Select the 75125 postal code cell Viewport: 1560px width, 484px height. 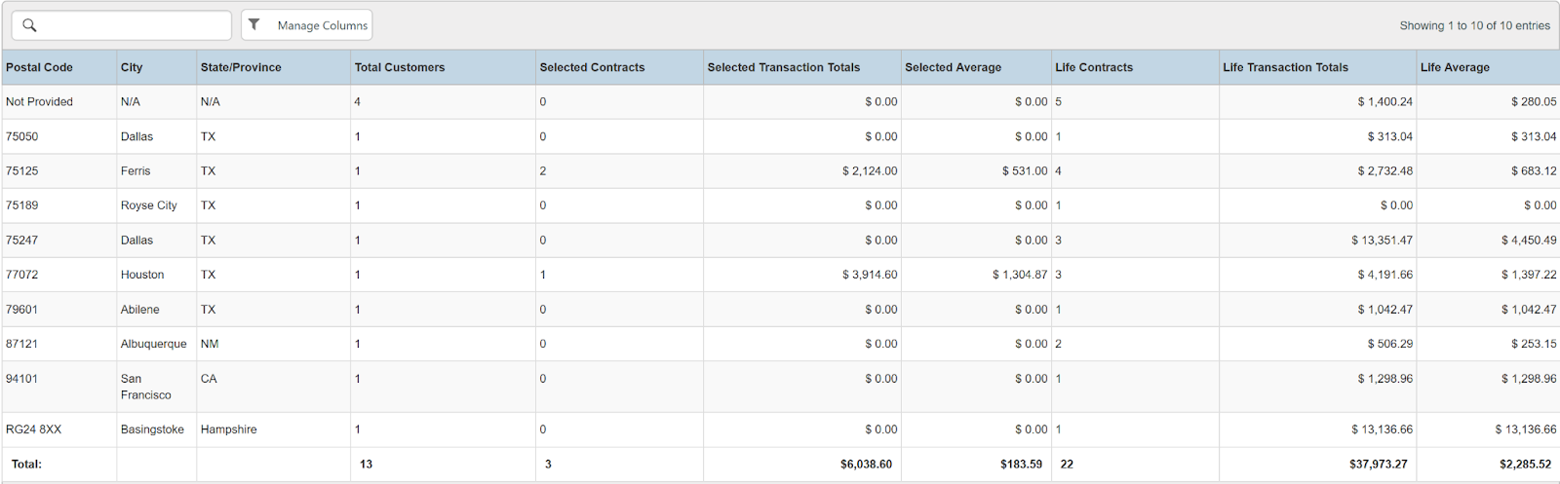[x=22, y=171]
